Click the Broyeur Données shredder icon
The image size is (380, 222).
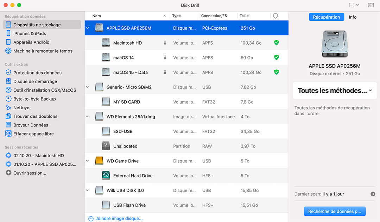[8, 125]
